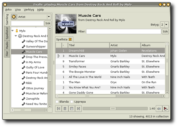
Task: Open the Verktyg menu
Action: tap(29, 10)
